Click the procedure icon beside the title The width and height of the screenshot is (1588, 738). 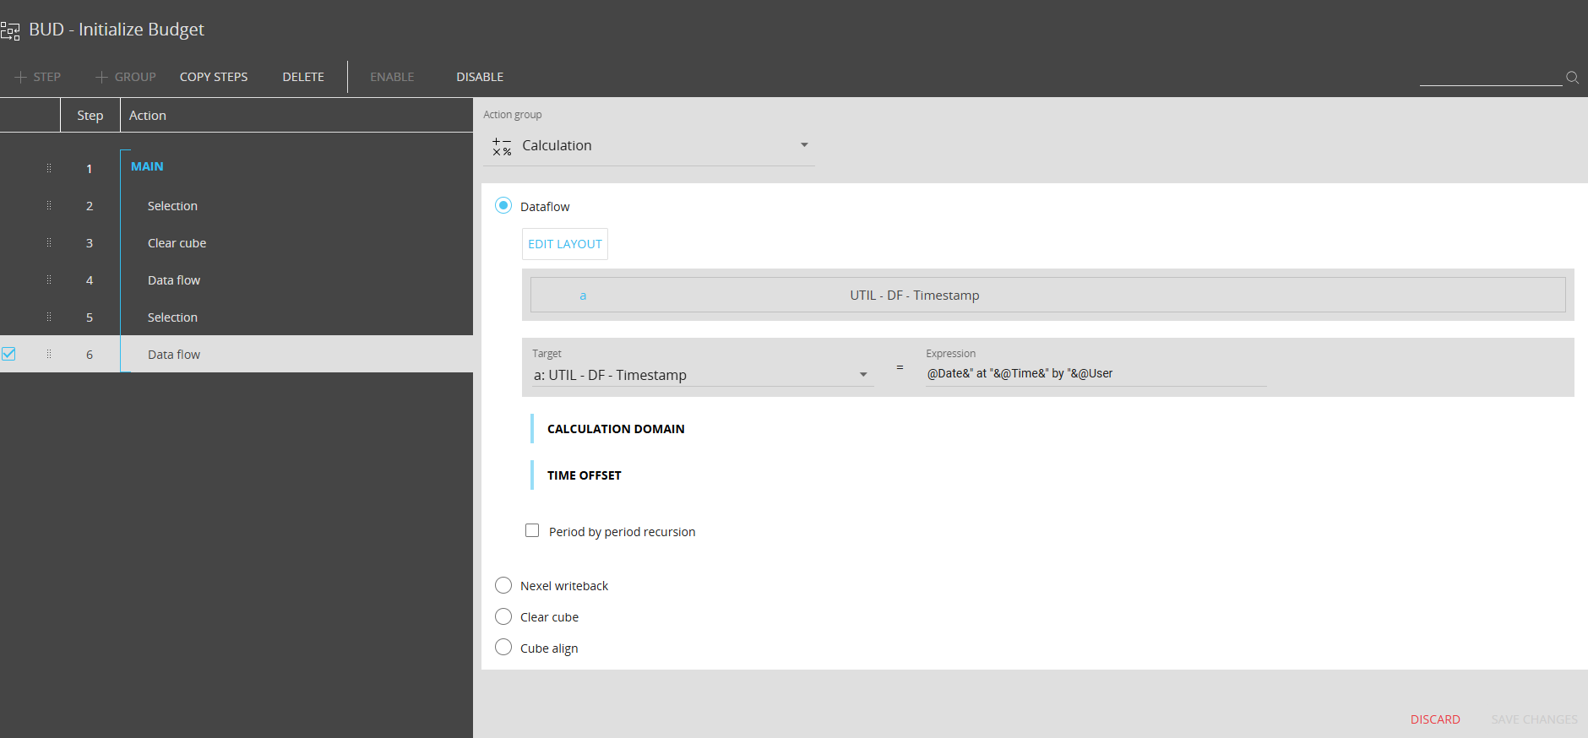[x=10, y=31]
